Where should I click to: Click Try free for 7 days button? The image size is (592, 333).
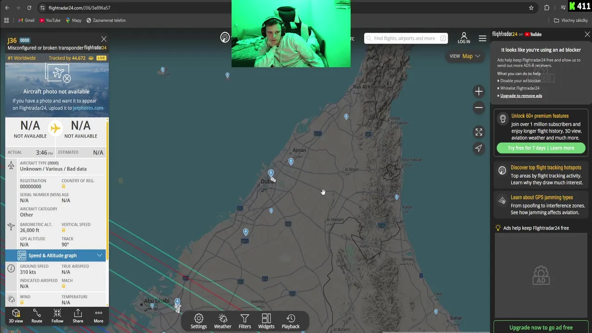pos(541,148)
